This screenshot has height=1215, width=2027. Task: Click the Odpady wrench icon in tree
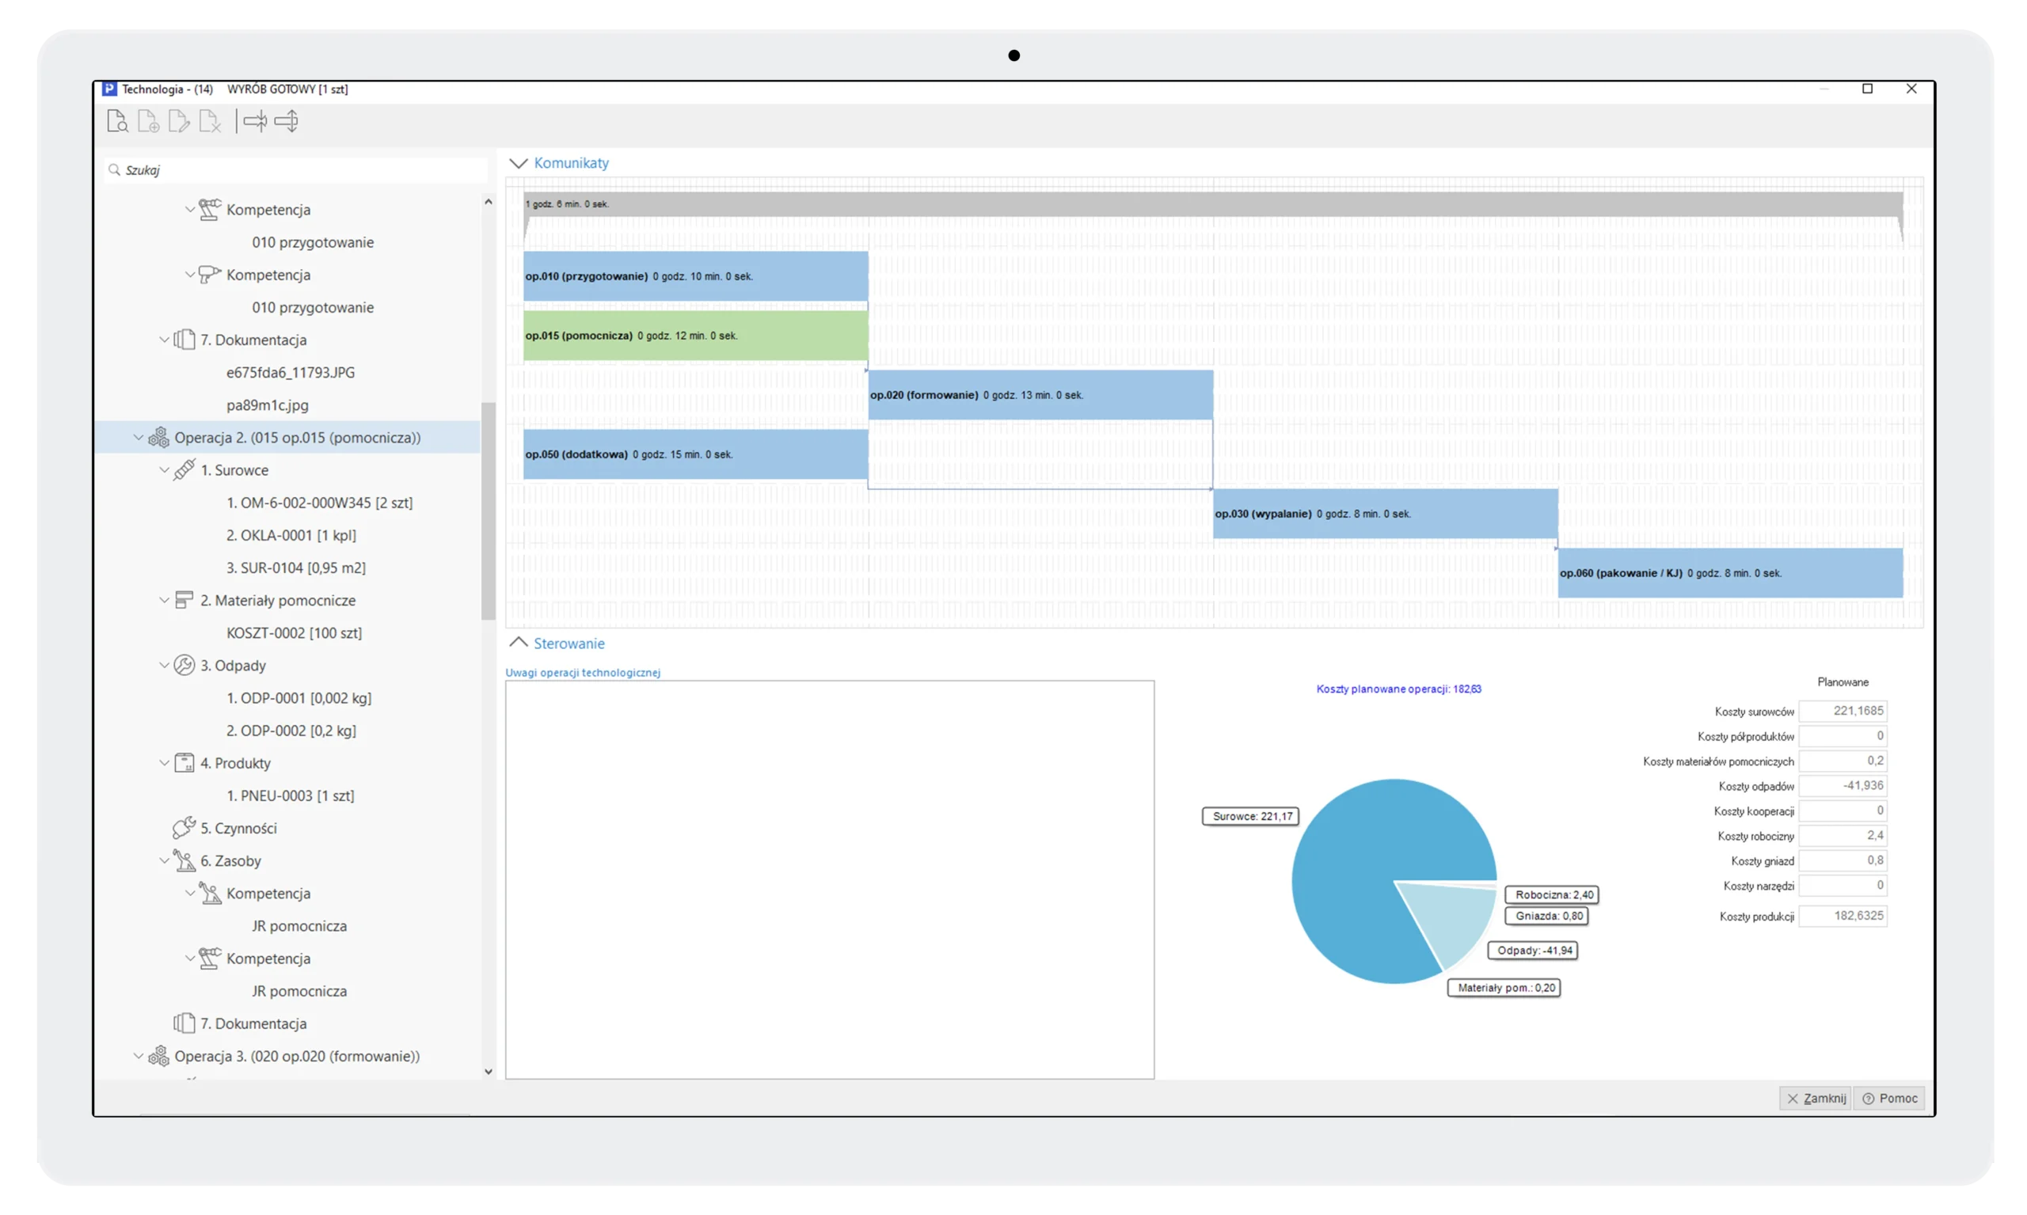(x=184, y=665)
